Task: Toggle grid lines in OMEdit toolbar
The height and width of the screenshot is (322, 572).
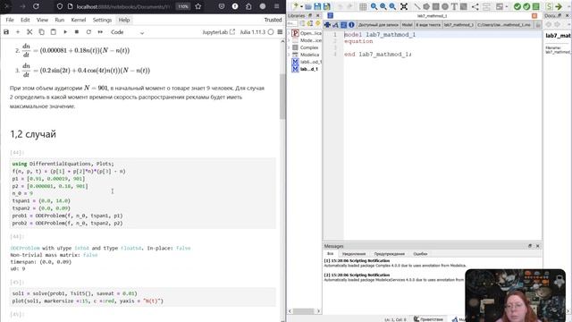Action: [363, 6]
